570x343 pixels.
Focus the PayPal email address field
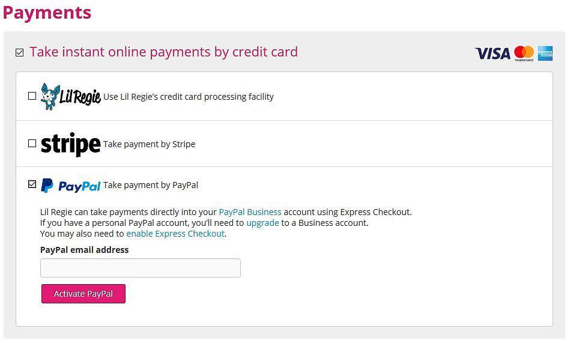(x=140, y=268)
